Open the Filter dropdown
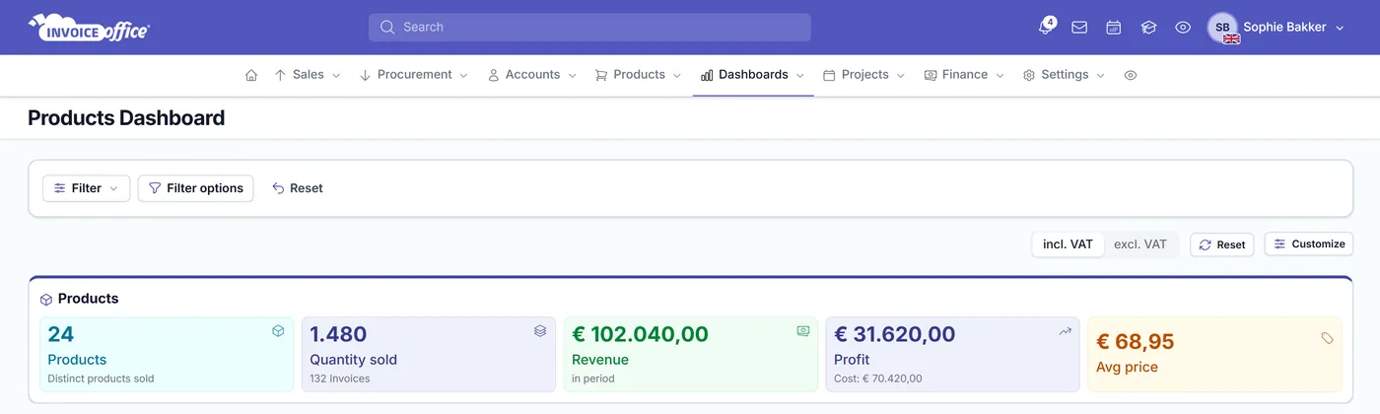The image size is (1380, 414). 86,188
